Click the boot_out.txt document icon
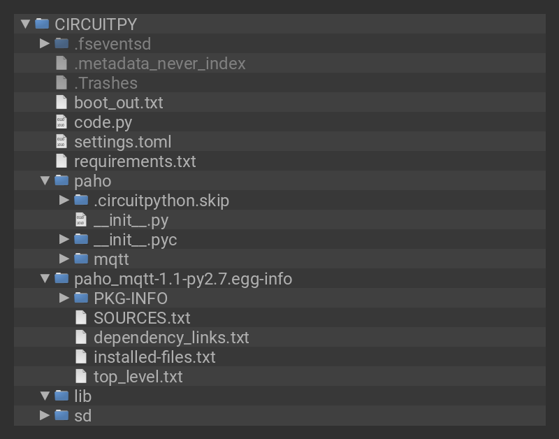Image resolution: width=559 pixels, height=439 pixels. click(x=61, y=102)
